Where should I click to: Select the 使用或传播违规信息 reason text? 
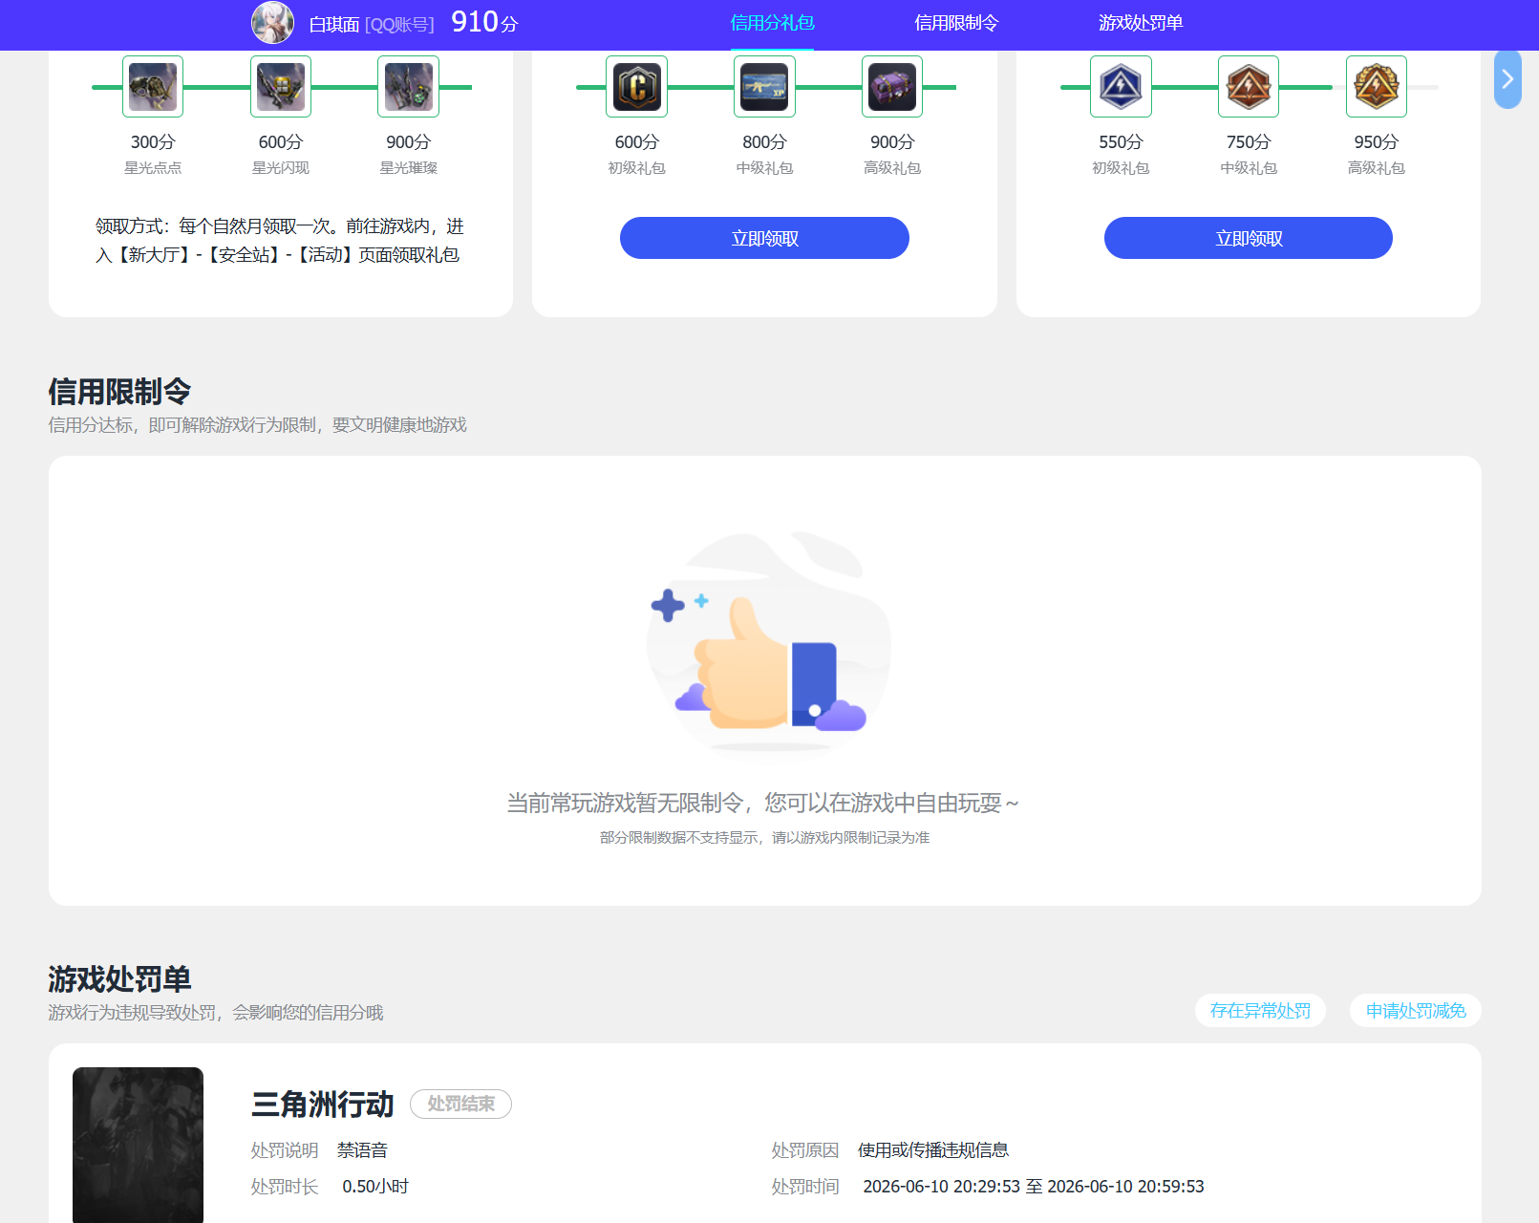click(x=933, y=1150)
